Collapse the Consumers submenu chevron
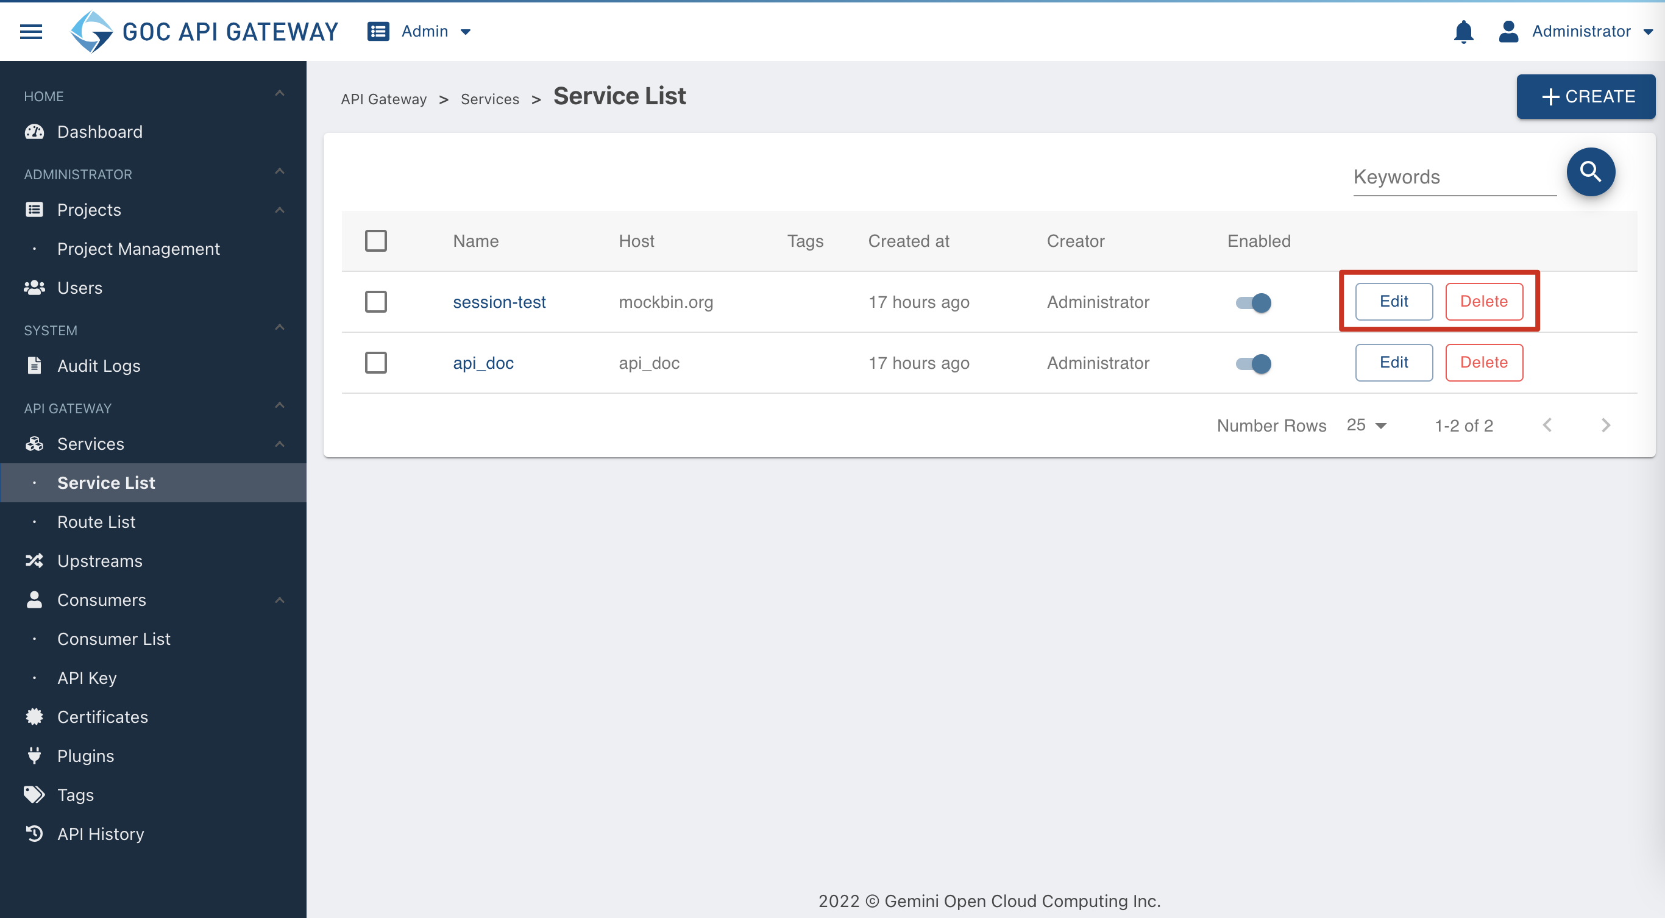 [279, 600]
